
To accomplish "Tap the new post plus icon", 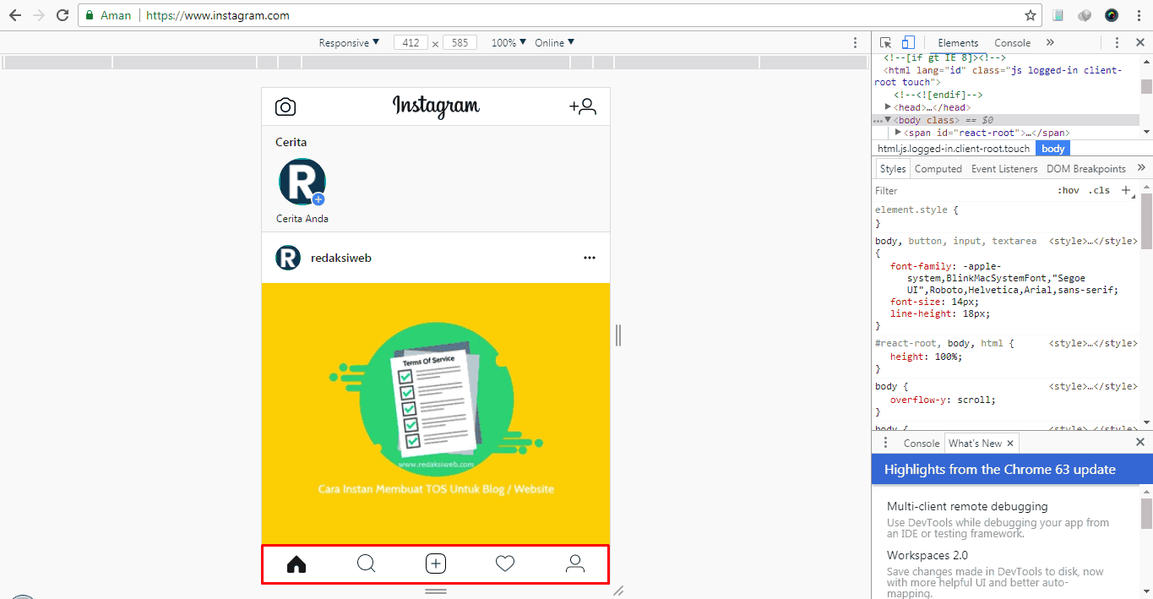I will (436, 564).
